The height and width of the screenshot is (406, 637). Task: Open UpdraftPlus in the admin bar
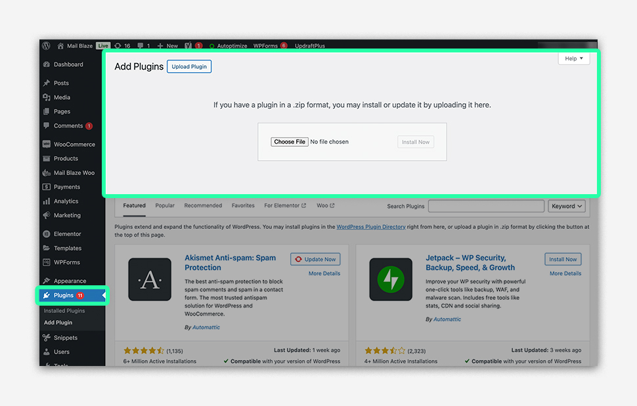pos(310,46)
